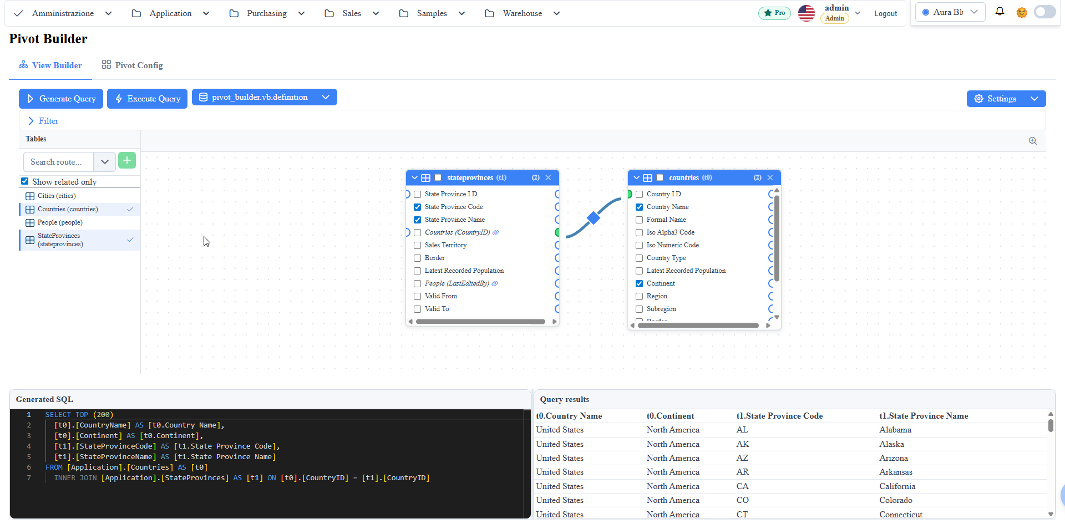
Task: Check the Formal Name field
Action: click(x=640, y=220)
